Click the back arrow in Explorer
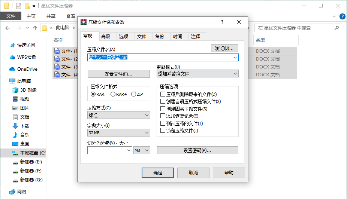 click(x=7, y=28)
